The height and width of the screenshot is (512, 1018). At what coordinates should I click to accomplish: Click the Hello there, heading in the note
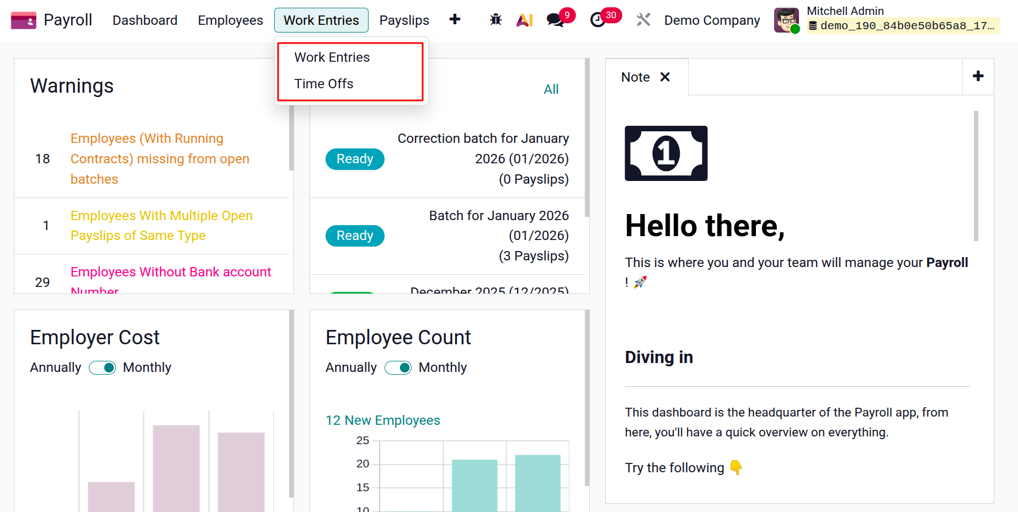coord(705,226)
